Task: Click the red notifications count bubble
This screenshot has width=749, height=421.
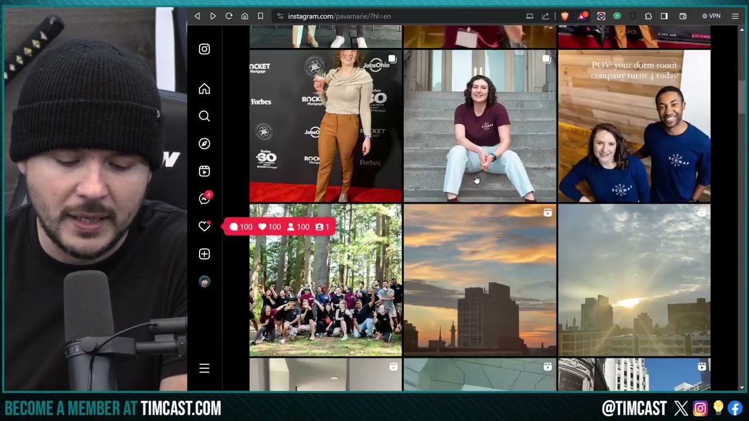Action: pyautogui.click(x=280, y=227)
